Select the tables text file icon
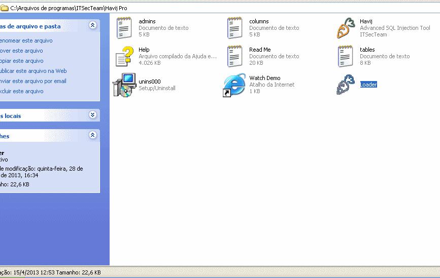The height and width of the screenshot is (278, 440). coord(346,56)
